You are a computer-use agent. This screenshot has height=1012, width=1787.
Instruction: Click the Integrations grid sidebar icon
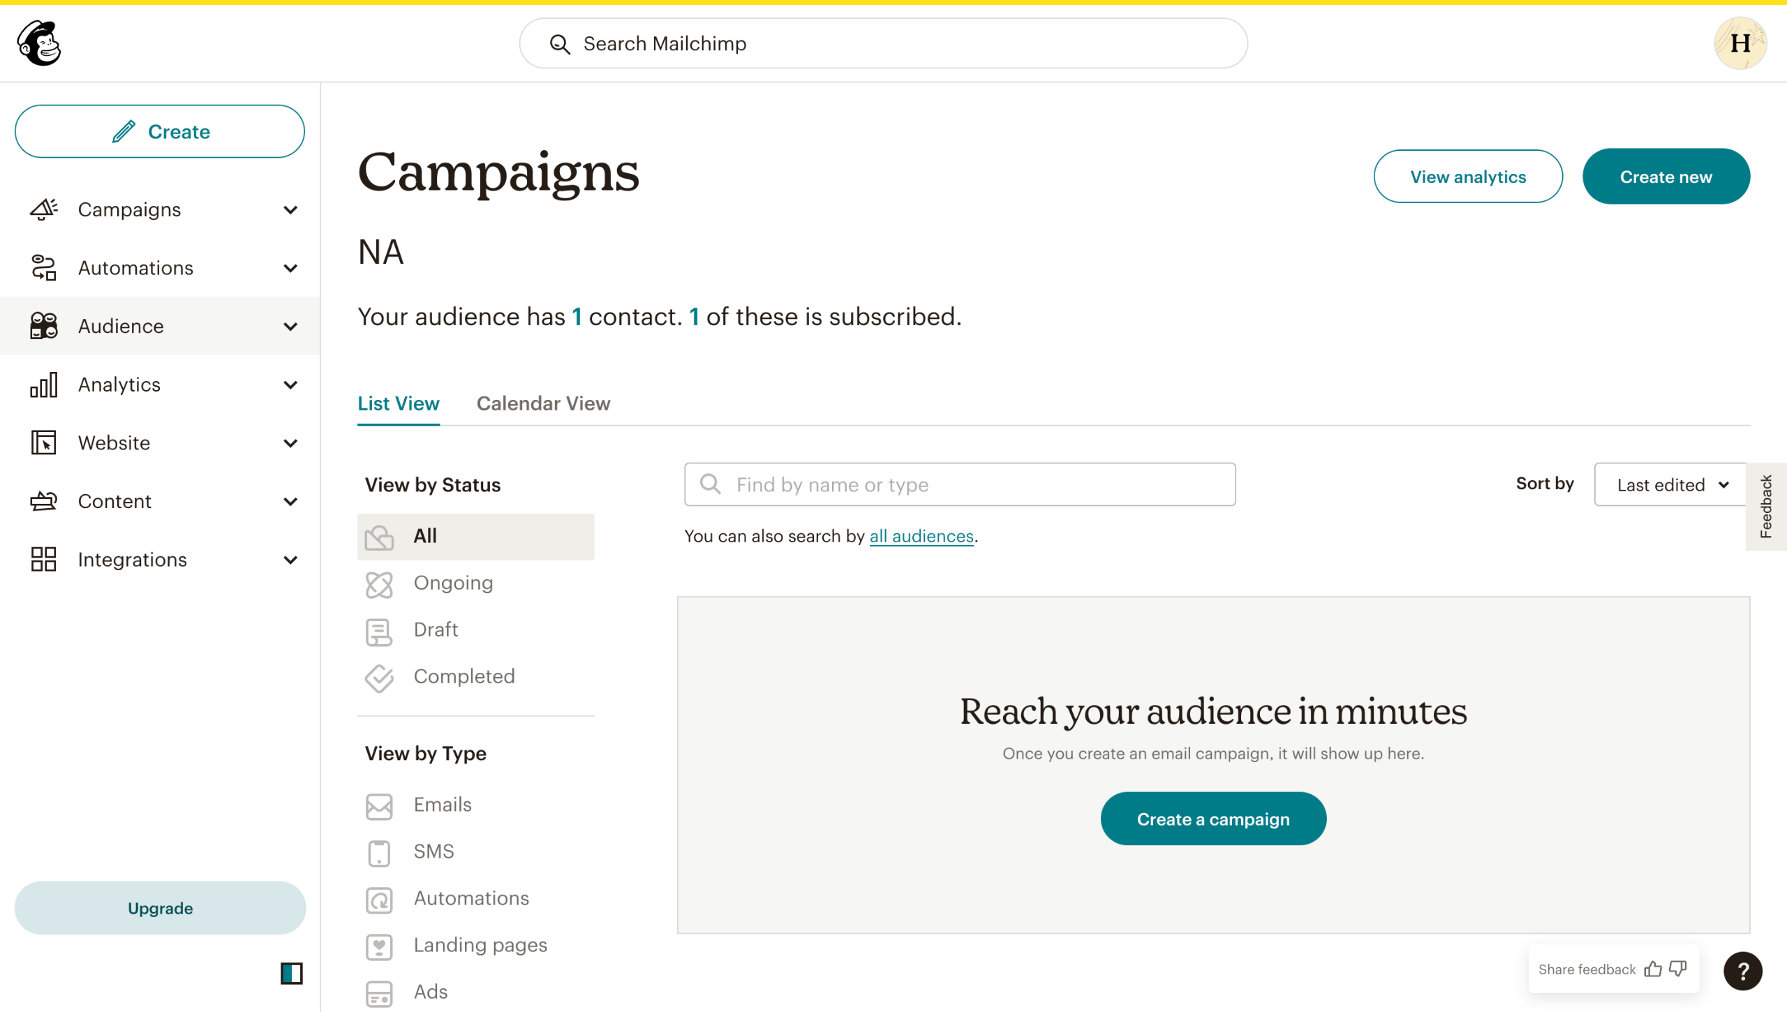43,560
